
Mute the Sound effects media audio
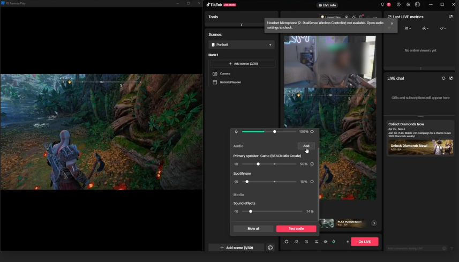tap(236, 211)
